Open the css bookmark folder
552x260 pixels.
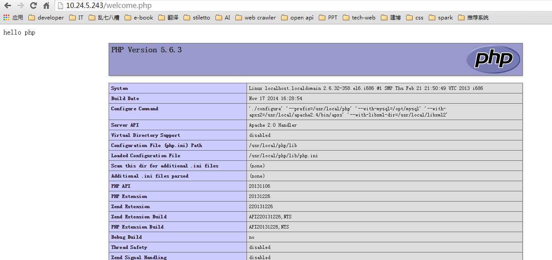point(415,18)
